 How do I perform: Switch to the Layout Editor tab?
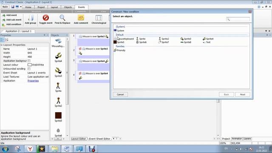tap(78, 139)
